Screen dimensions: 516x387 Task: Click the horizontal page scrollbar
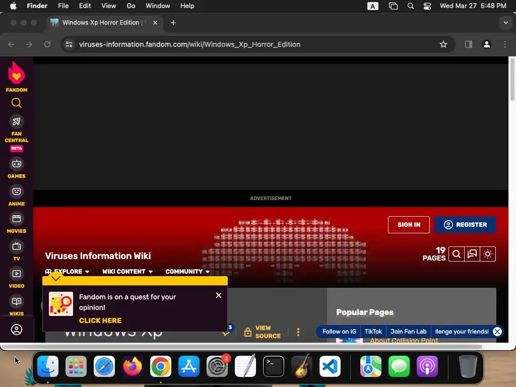(242, 347)
